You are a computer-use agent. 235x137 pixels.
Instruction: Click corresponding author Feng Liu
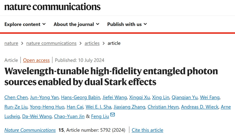coord(100,116)
